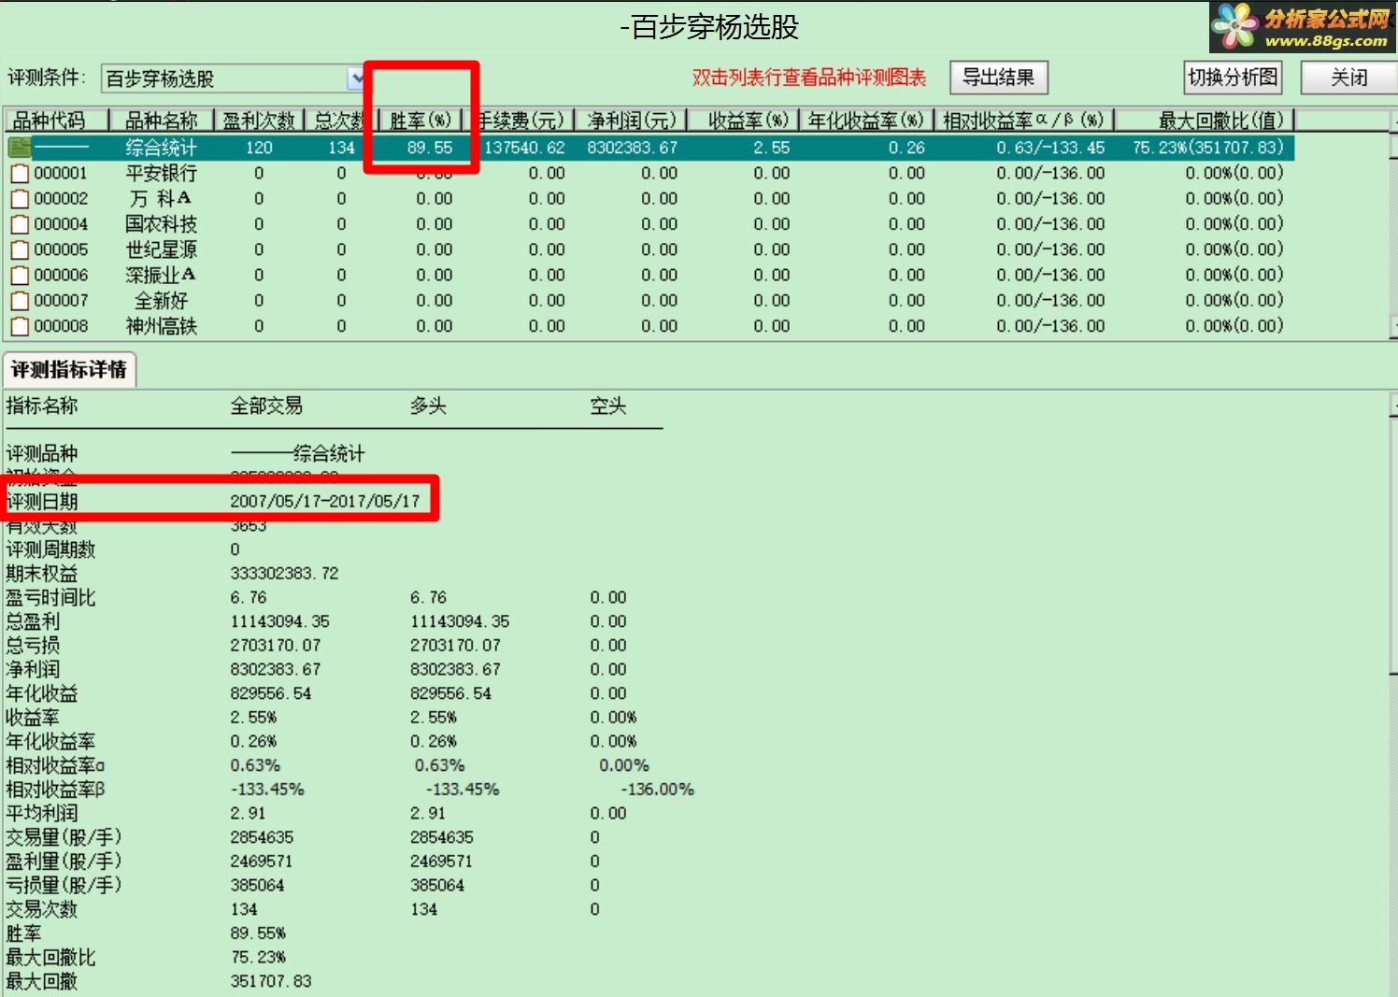Click the 最大回撤 value 351707.83
The height and width of the screenshot is (997, 1398).
(271, 981)
